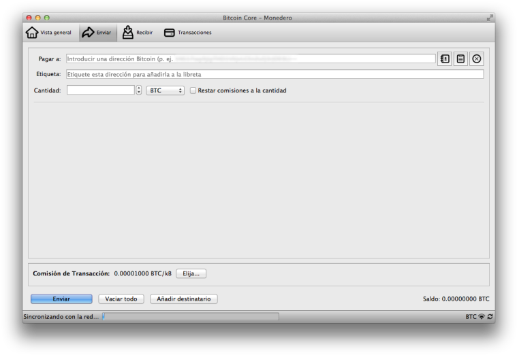Viewport: 517px width, 355px height.
Task: Open status bar BTC unit selector
Action: coord(471,317)
